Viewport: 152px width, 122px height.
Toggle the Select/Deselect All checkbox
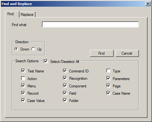click(46, 61)
